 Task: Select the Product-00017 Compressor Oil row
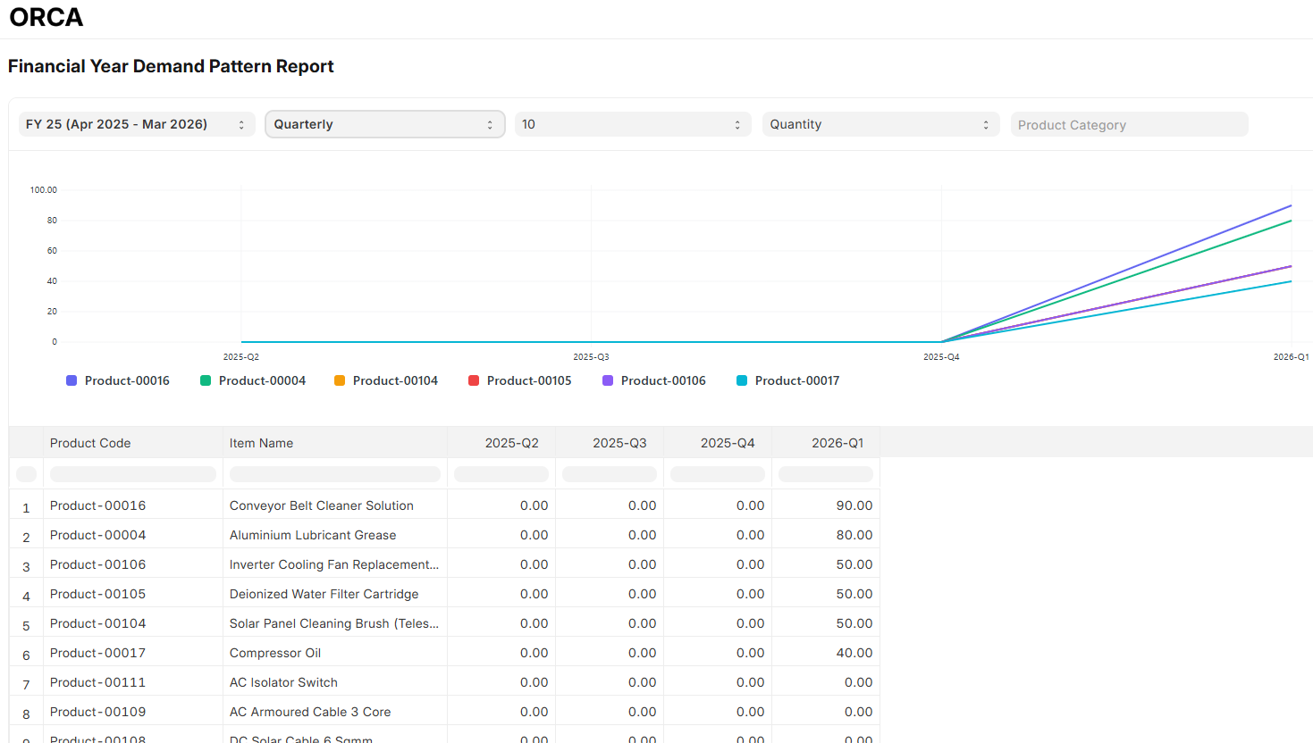[x=275, y=653]
